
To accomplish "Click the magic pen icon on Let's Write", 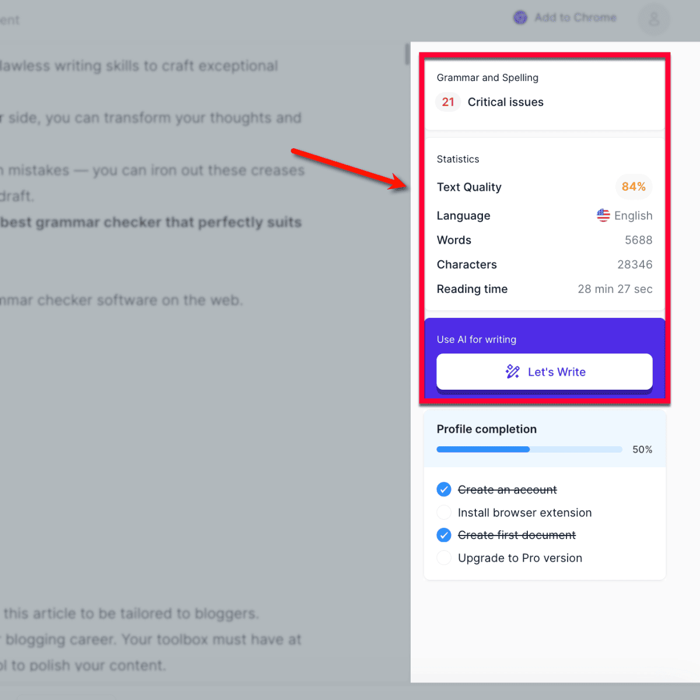I will tap(513, 372).
